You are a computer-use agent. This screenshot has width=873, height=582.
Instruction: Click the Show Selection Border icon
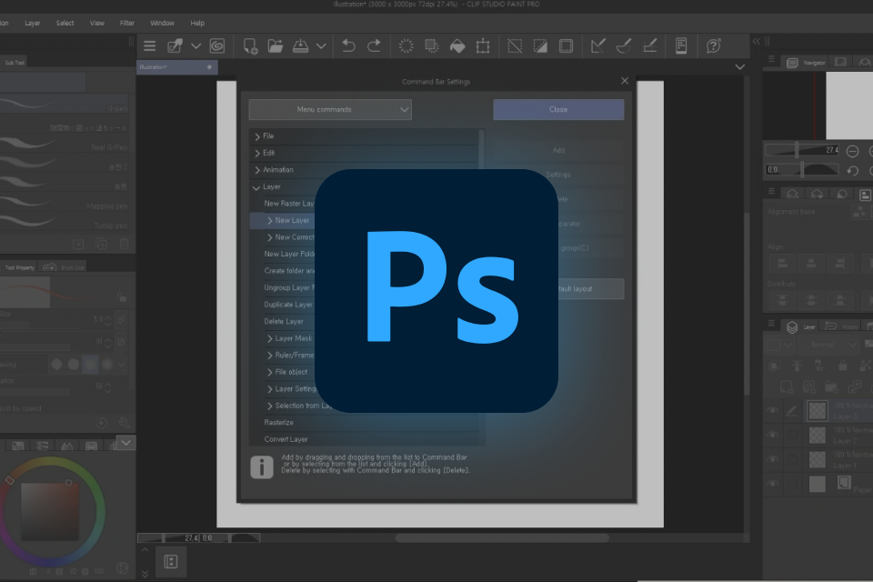pyautogui.click(x=566, y=46)
